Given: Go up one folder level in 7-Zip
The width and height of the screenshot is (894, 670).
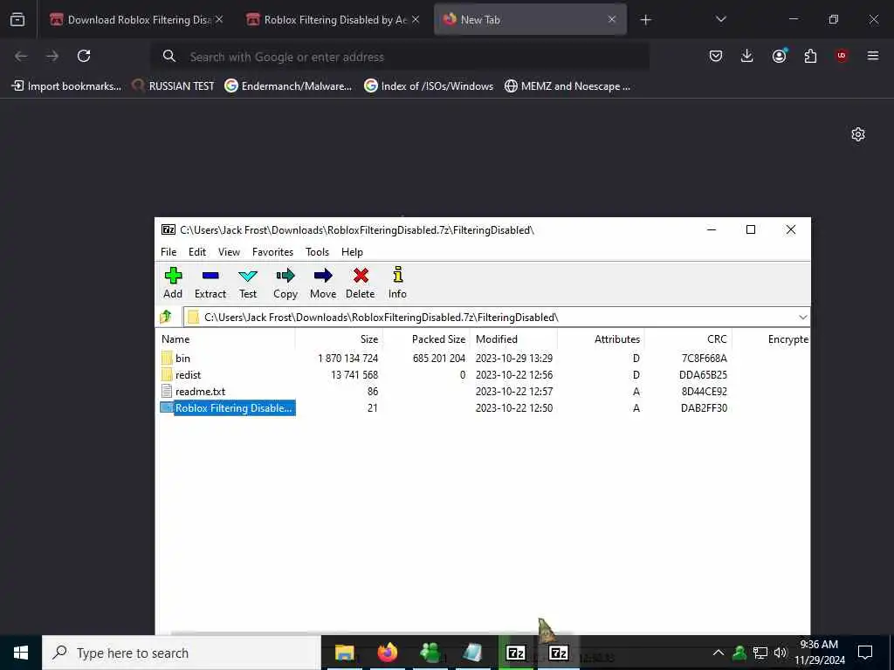Looking at the screenshot, I should (166, 317).
